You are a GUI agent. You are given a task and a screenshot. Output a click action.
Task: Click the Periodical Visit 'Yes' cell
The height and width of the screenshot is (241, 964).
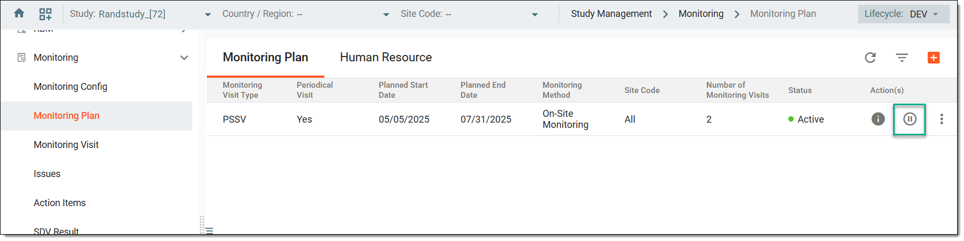(x=304, y=119)
